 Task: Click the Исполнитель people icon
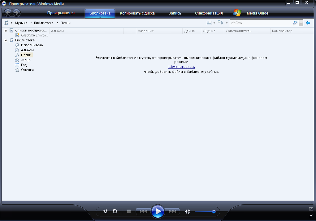coord(17,45)
